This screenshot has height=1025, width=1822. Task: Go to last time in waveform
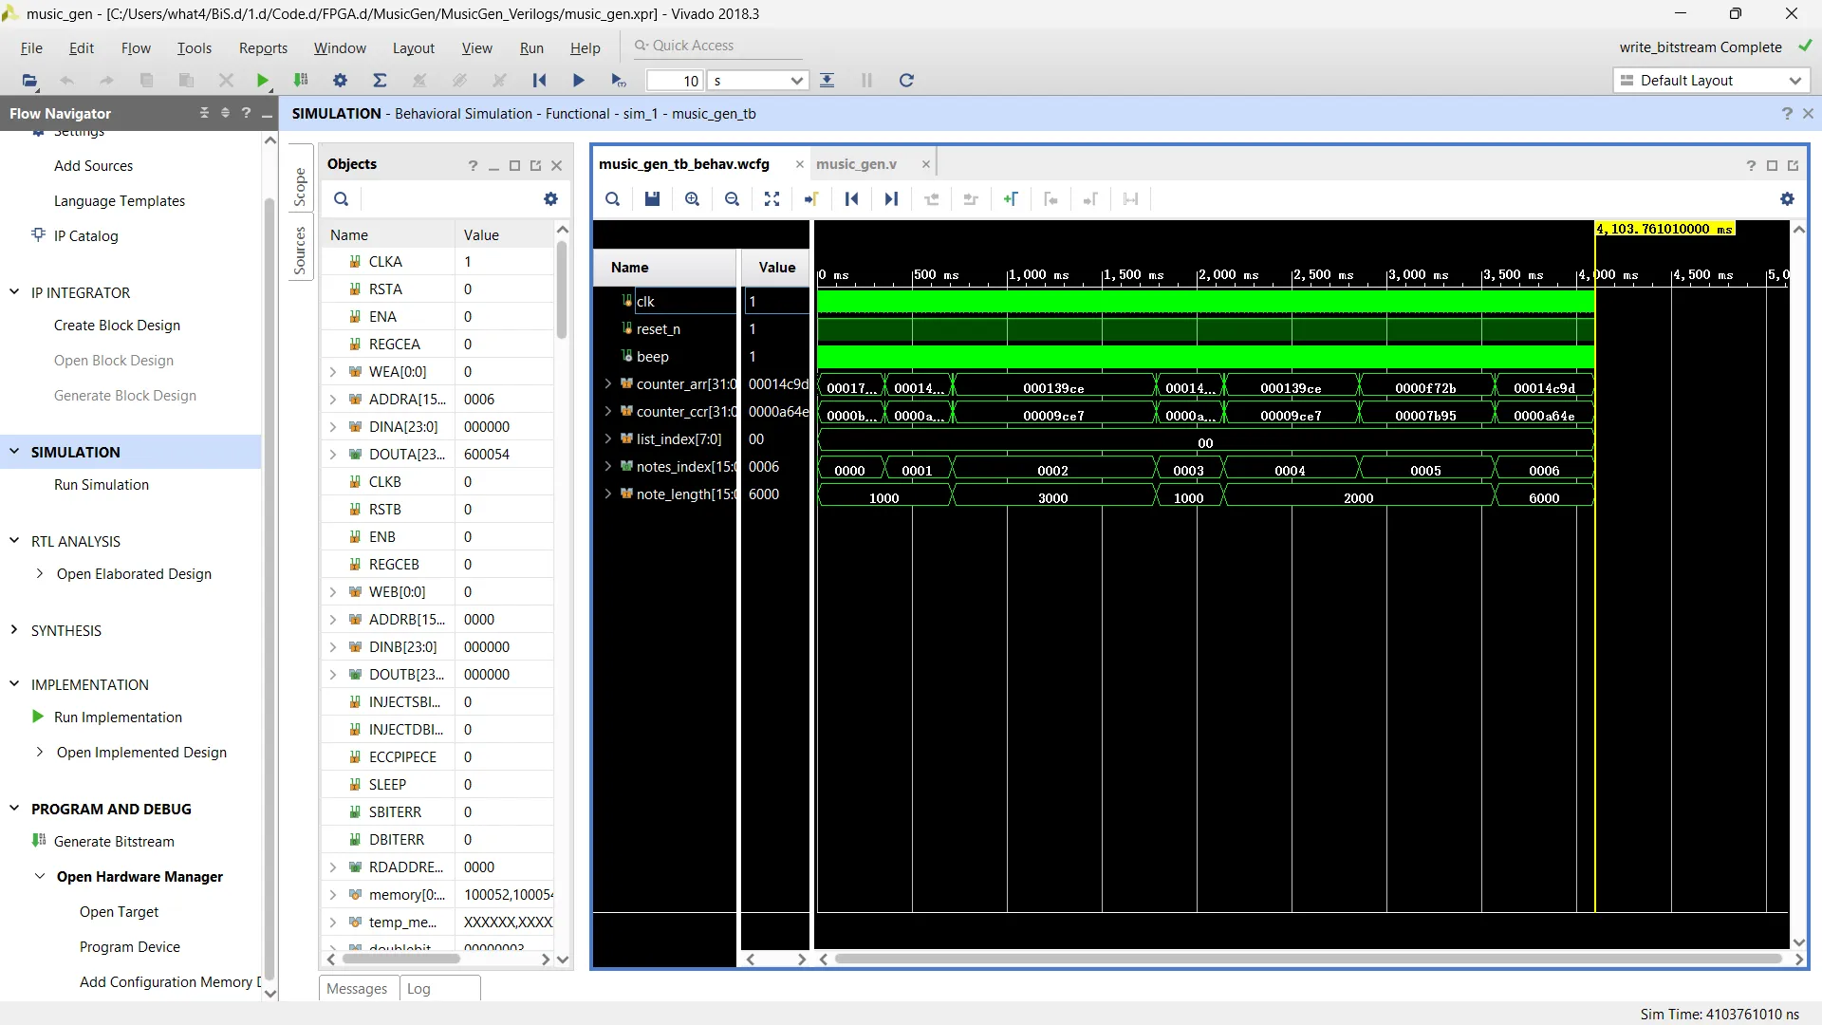click(x=891, y=199)
